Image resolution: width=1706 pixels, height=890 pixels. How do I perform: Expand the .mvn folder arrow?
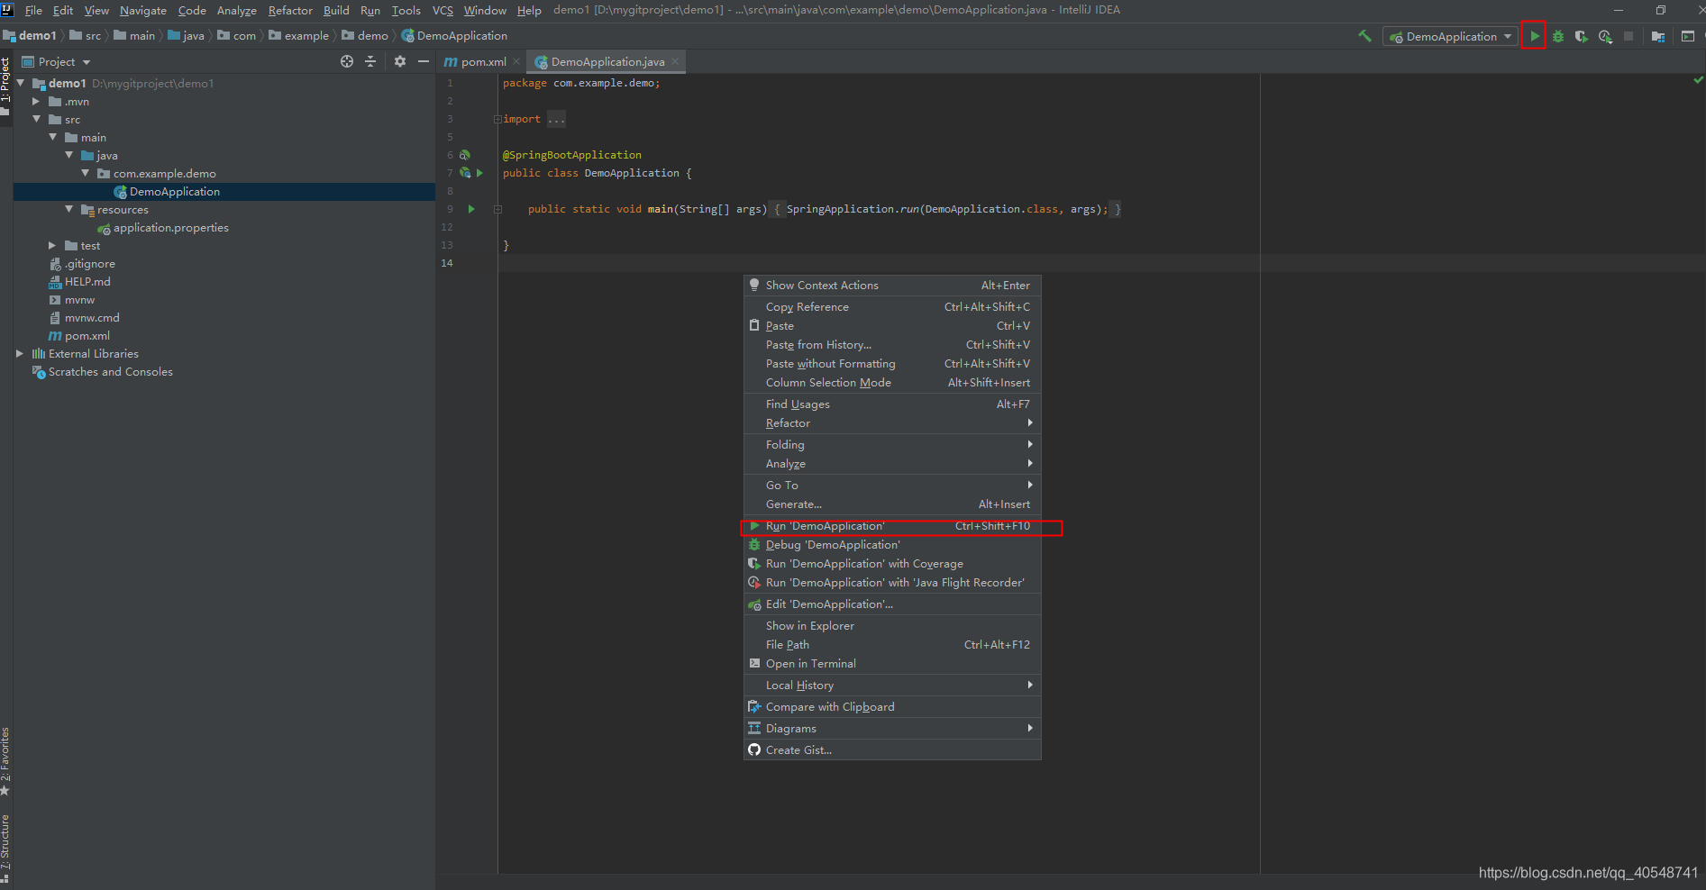click(x=36, y=101)
